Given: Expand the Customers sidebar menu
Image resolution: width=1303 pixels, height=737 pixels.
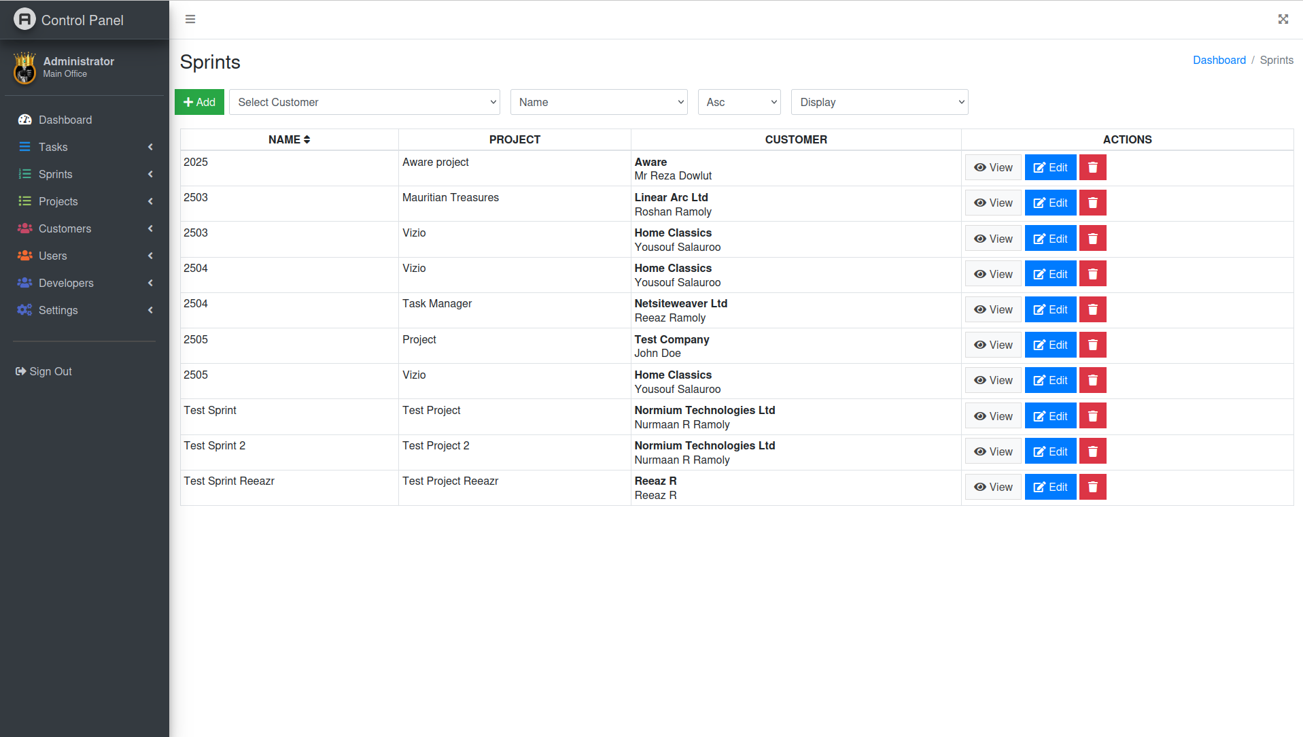Looking at the screenshot, I should [84, 228].
